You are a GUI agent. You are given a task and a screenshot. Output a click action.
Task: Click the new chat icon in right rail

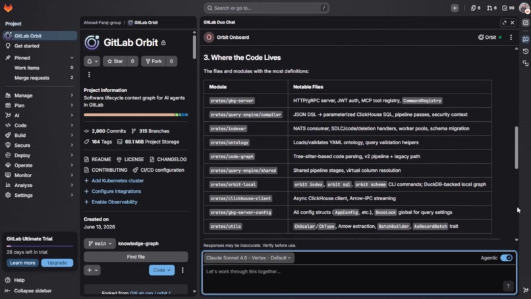click(526, 22)
